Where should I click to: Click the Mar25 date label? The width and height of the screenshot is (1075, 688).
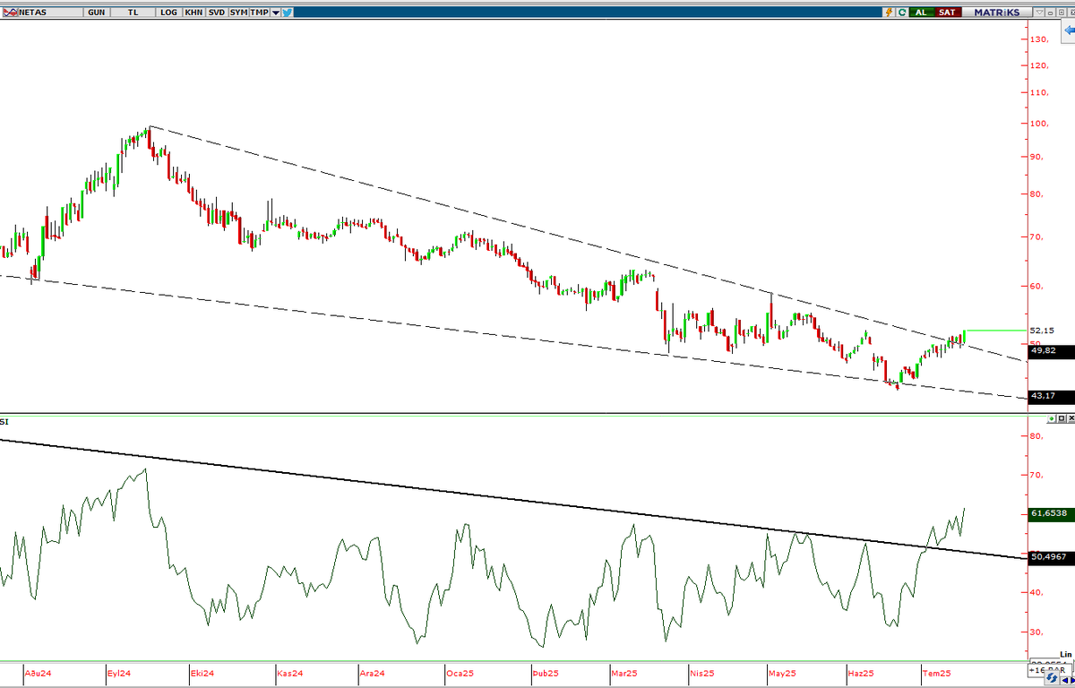(x=624, y=673)
